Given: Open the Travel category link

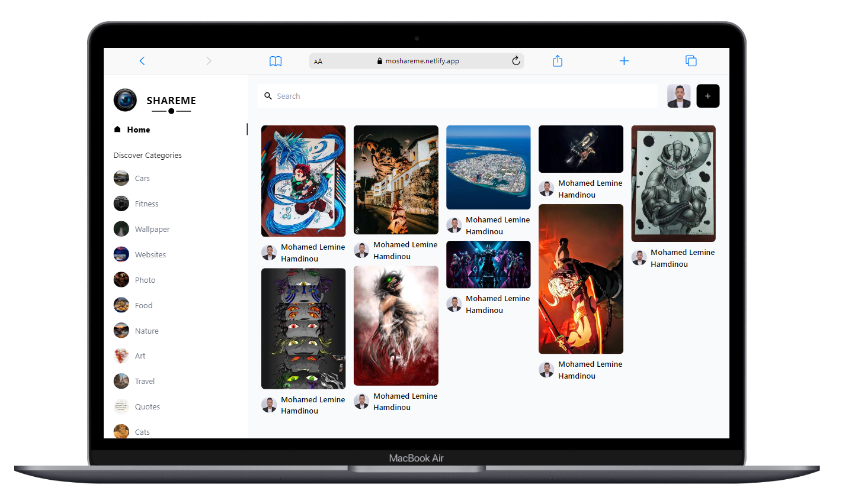Looking at the screenshot, I should click(x=145, y=381).
